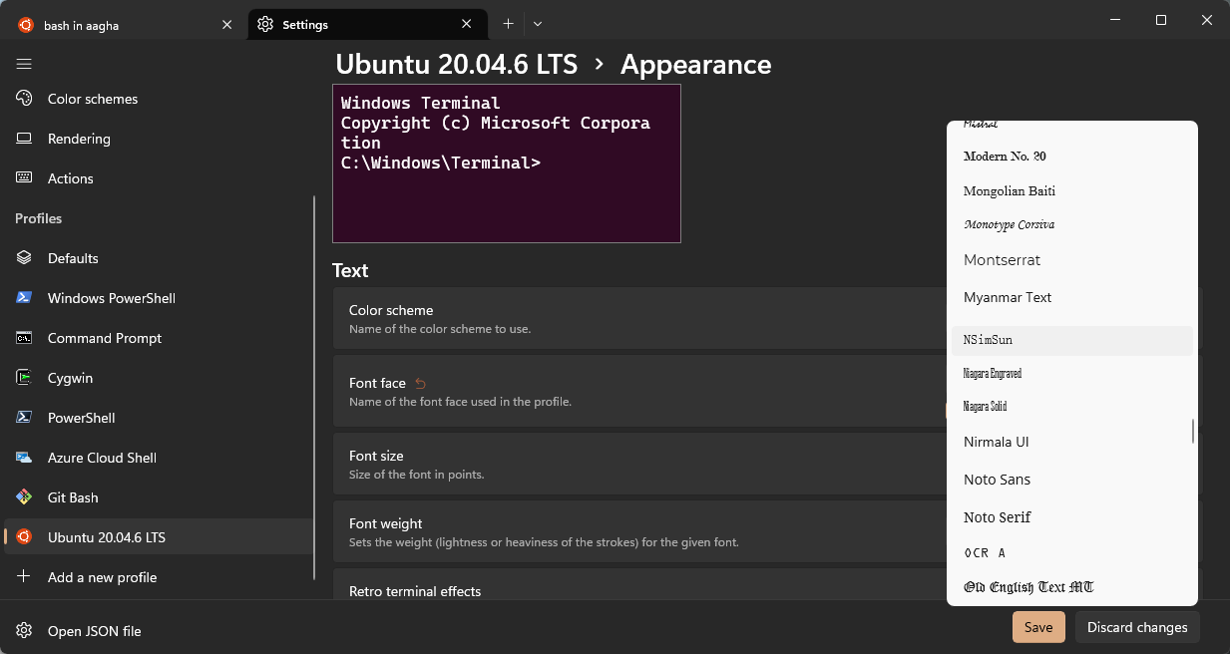Open a new tab with plus icon
Screen dimensions: 1230x654
click(x=508, y=23)
